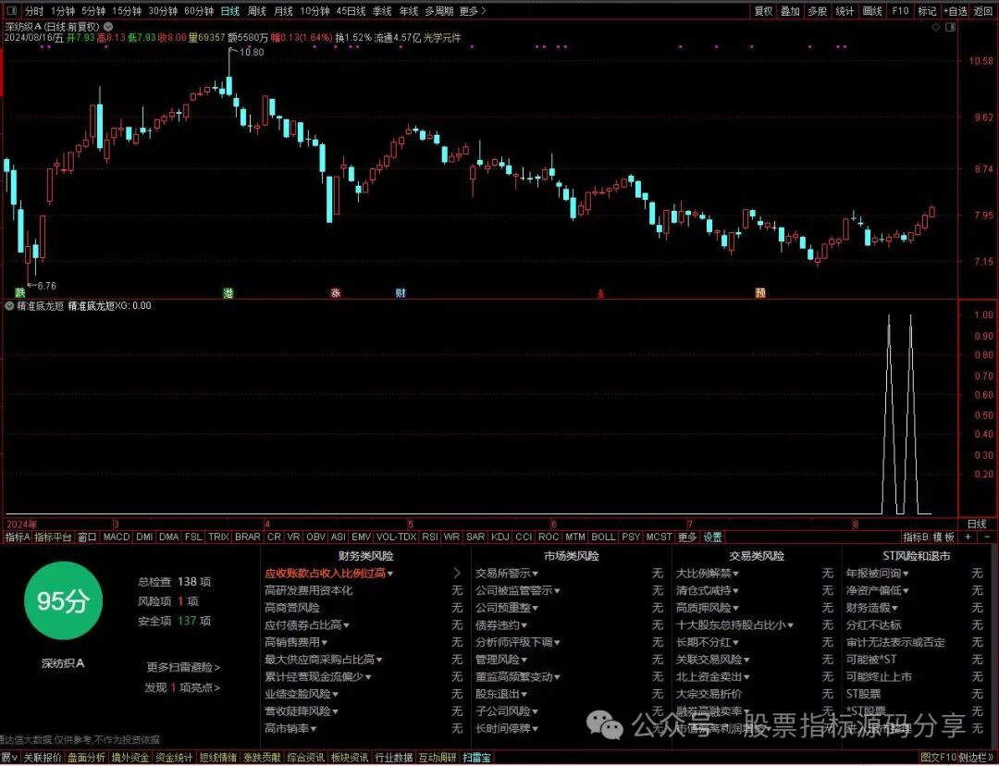Image resolution: width=999 pixels, height=766 pixels.
Task: Switch to 指标B tab
Action: [916, 537]
